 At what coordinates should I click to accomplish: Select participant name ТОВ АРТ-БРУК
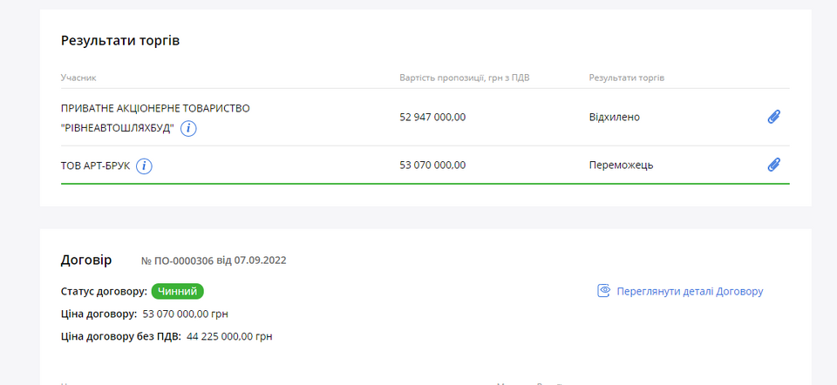[x=95, y=165]
